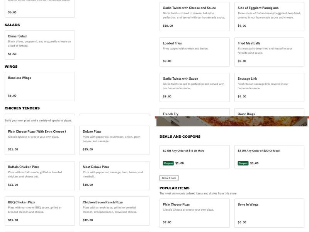Open Garlic Twists with Cheese and Sauce
Image resolution: width=309 pixels, height=232 pixels.
pyautogui.click(x=194, y=17)
